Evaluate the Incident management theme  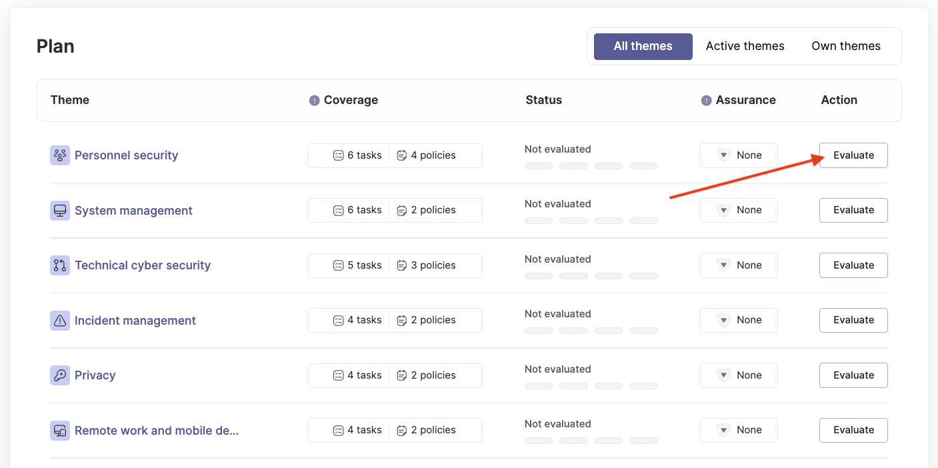(853, 320)
